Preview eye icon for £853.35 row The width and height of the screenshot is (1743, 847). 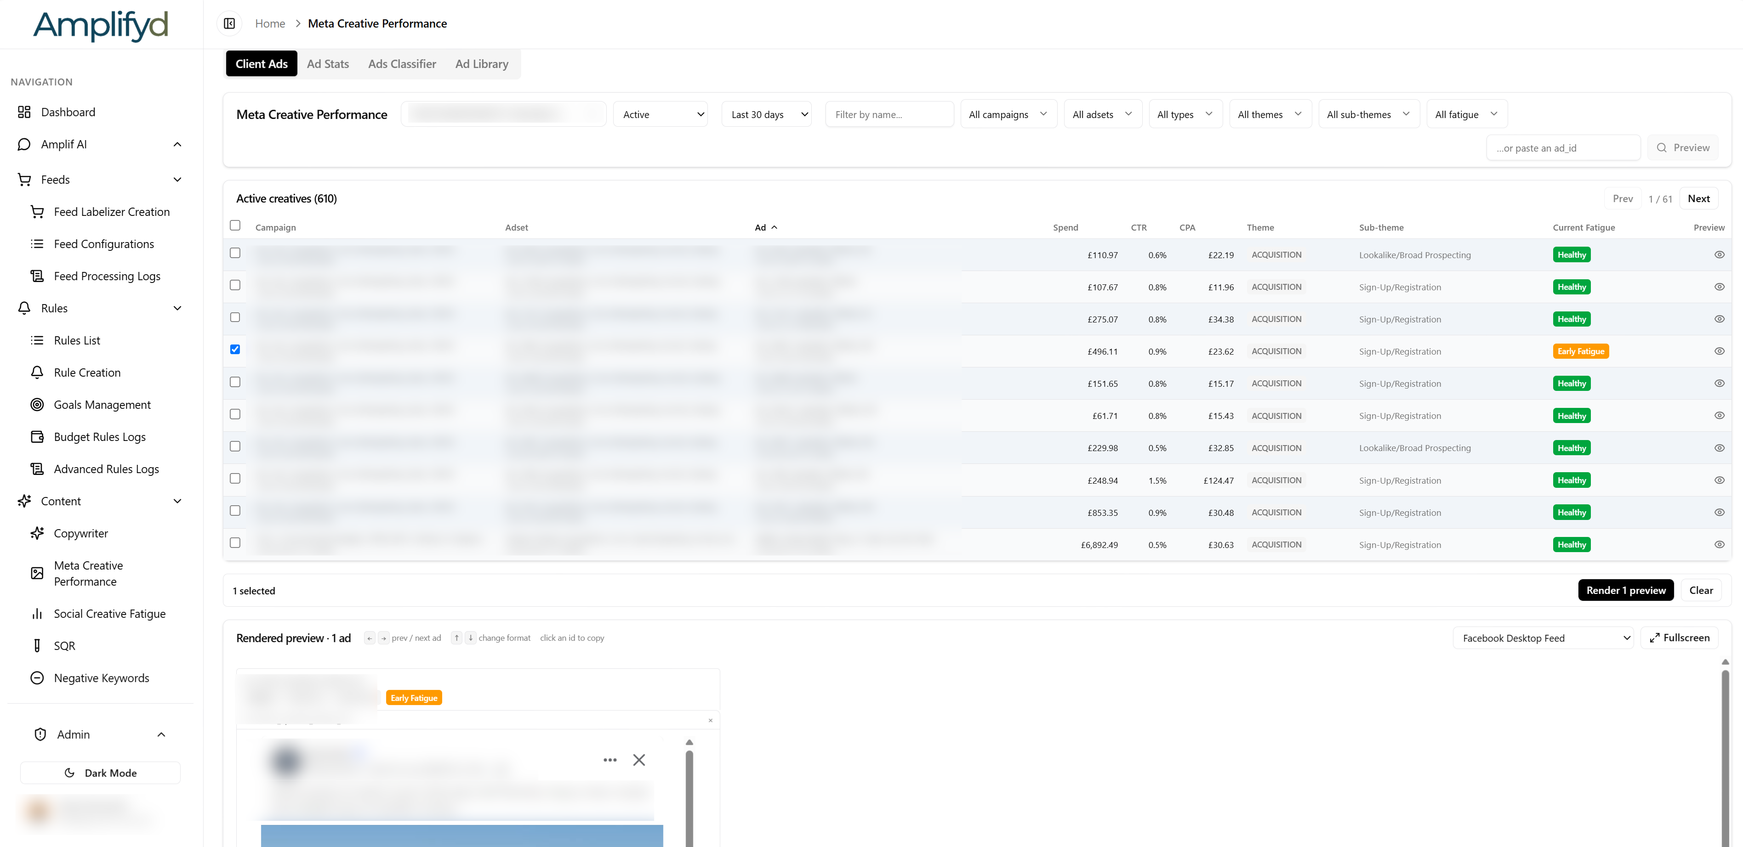point(1719,513)
